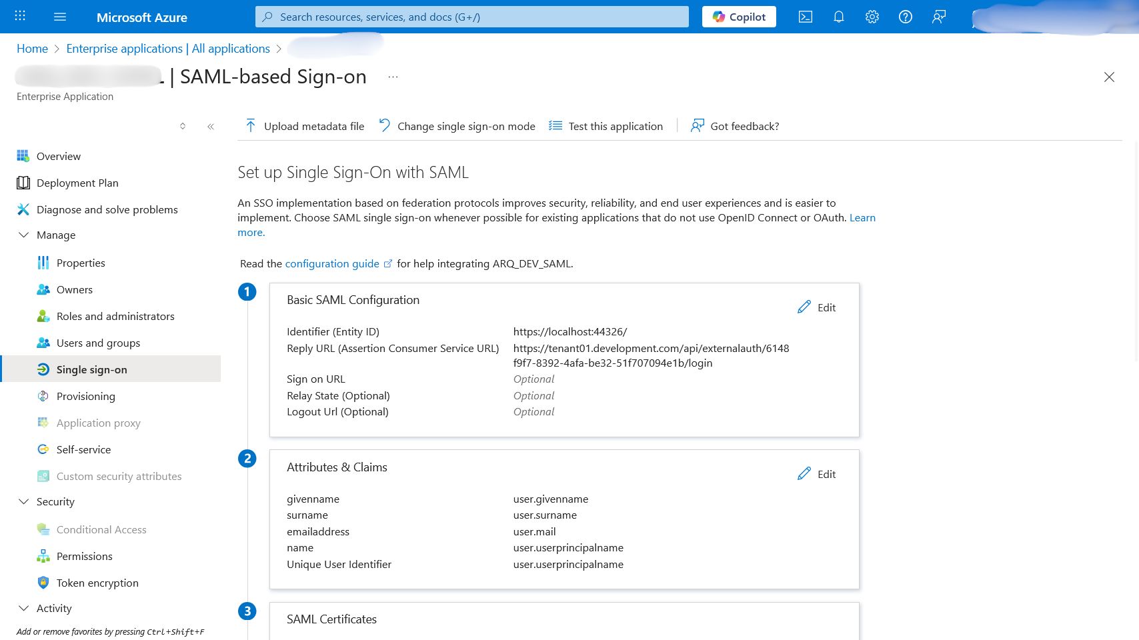This screenshot has height=640, width=1139.
Task: Open the notifications bell
Action: coord(839,17)
